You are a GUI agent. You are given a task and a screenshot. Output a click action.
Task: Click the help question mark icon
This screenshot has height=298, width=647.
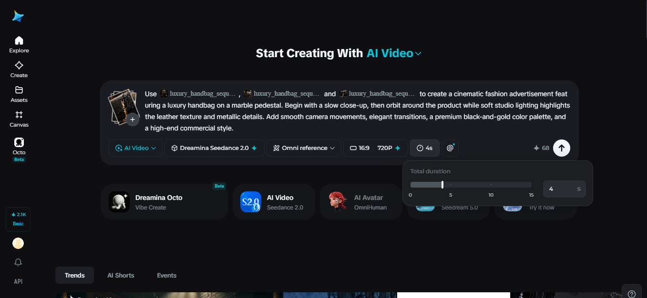[x=632, y=294]
